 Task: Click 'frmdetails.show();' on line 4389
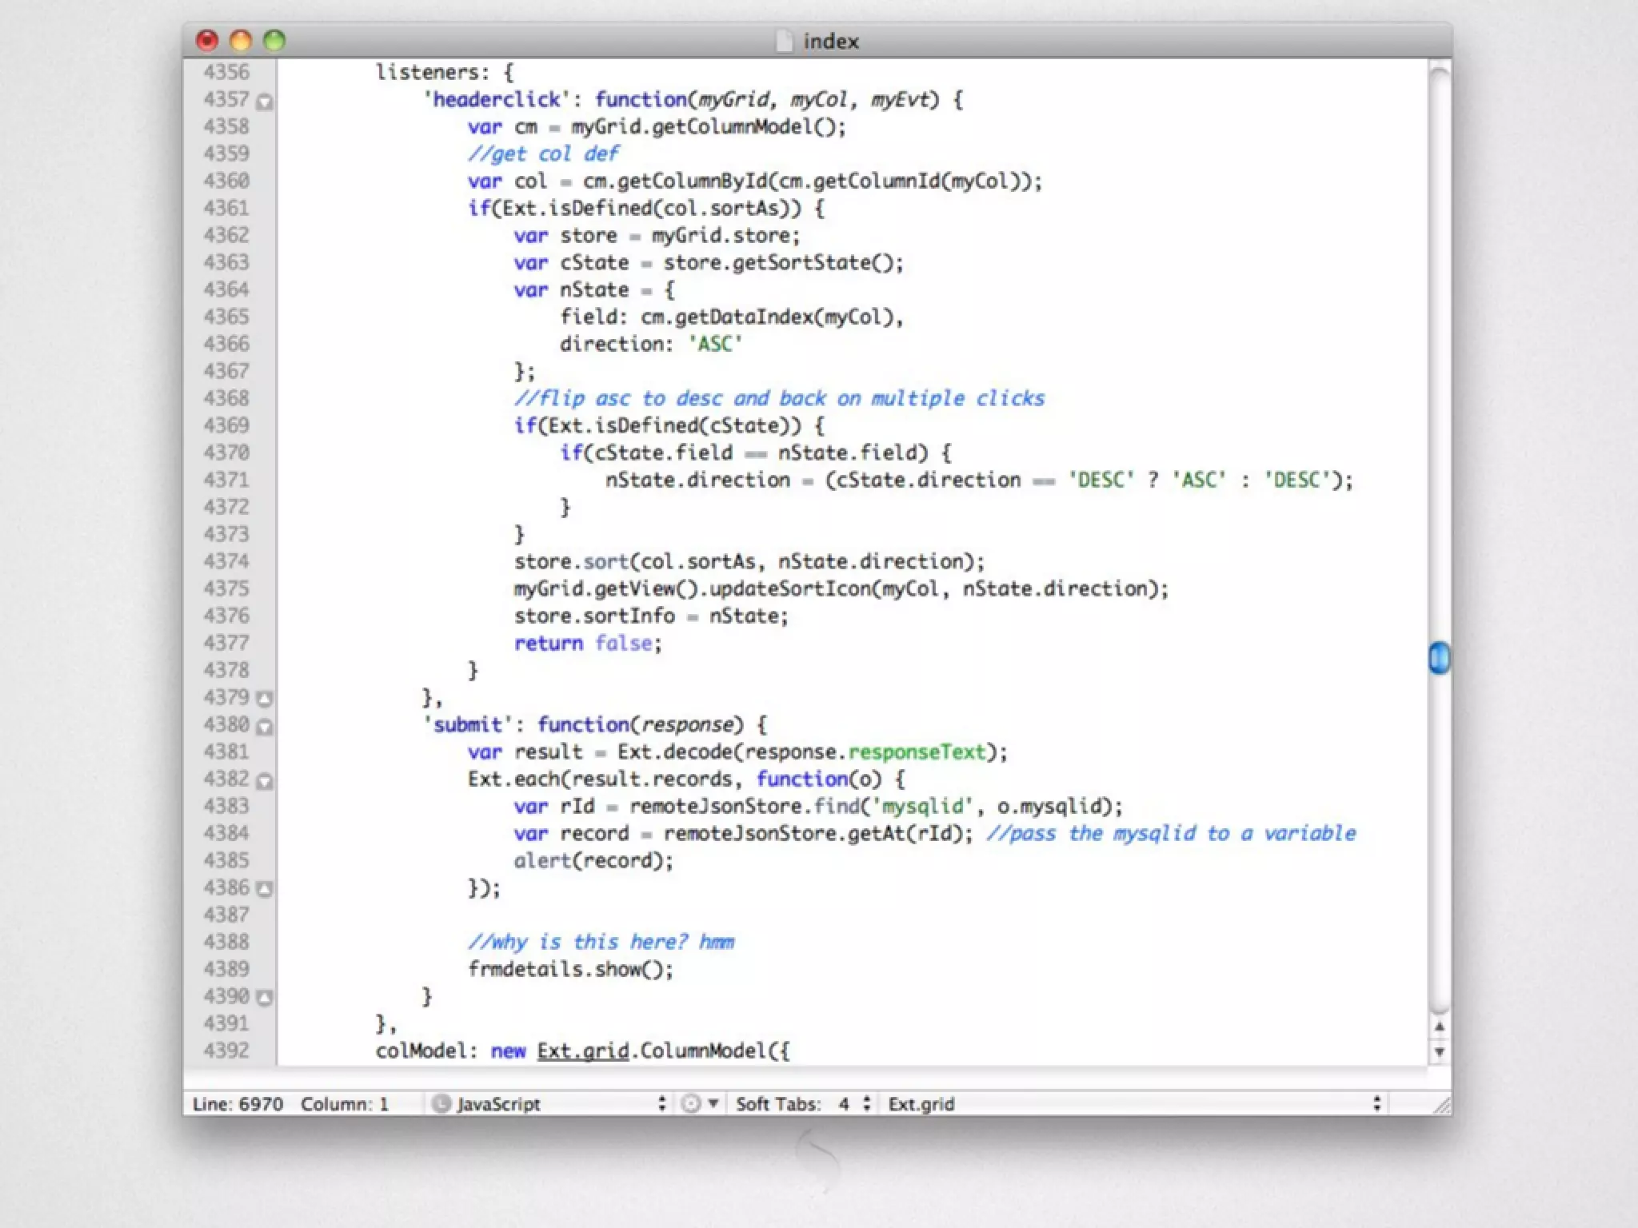(x=570, y=969)
